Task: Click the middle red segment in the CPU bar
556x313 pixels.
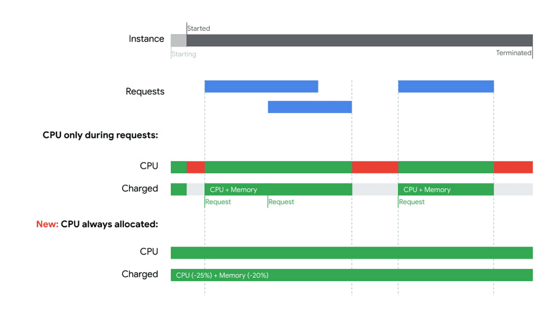Action: (375, 167)
